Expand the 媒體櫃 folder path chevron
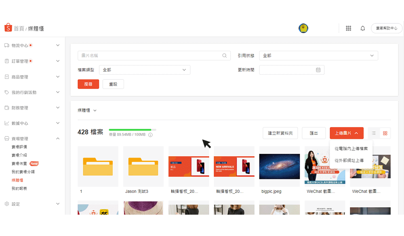Image resolution: width=404 pixels, height=236 pixels. coord(95,110)
